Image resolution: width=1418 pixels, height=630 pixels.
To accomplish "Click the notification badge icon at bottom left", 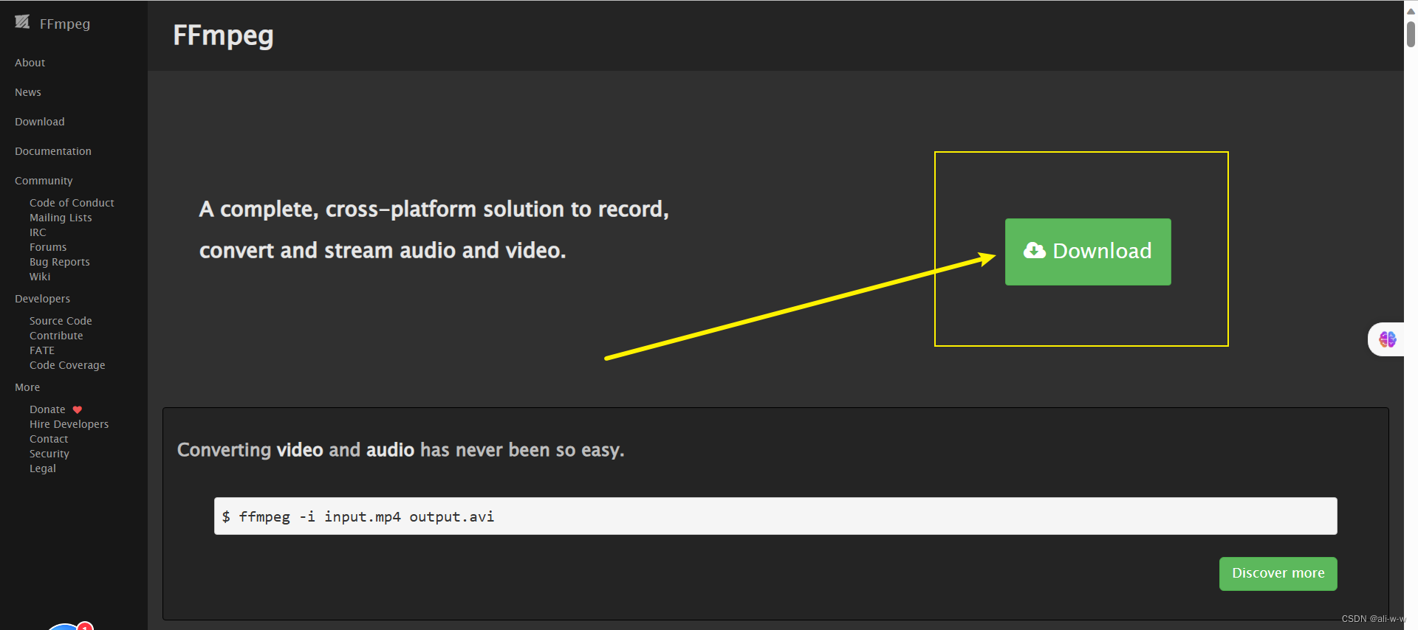I will tap(85, 626).
